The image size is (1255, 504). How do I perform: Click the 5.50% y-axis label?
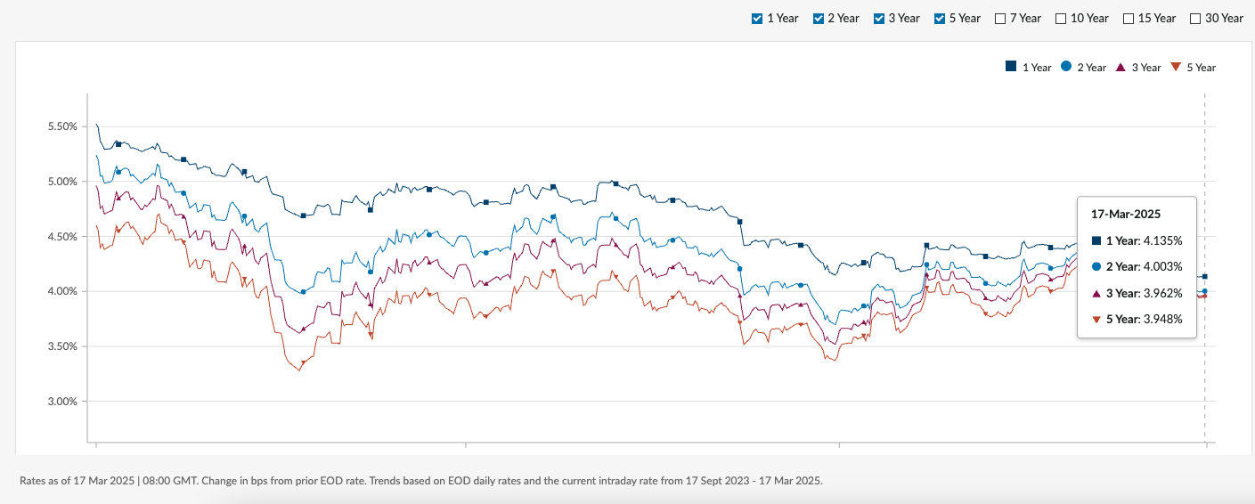(x=62, y=126)
